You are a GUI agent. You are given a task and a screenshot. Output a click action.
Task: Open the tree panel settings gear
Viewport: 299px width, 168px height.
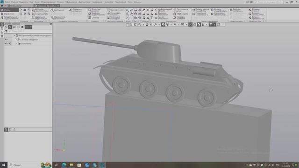click(x=51, y=24)
